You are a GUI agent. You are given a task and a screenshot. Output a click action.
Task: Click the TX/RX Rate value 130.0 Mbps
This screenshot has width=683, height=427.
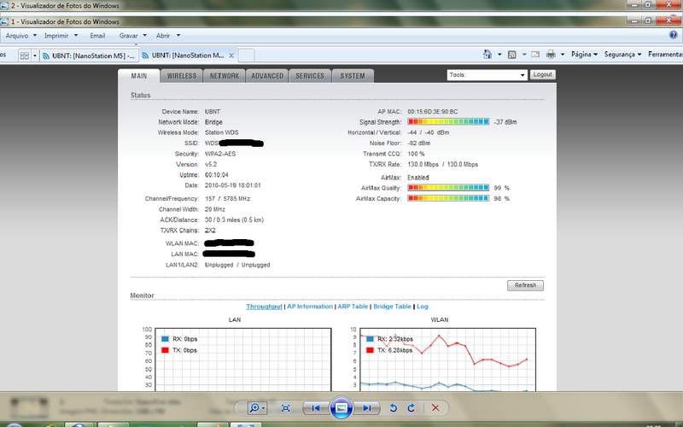pos(442,165)
